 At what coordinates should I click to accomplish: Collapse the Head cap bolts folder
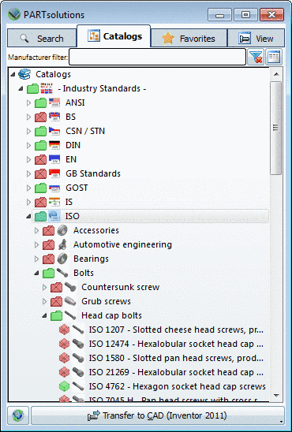pos(45,316)
